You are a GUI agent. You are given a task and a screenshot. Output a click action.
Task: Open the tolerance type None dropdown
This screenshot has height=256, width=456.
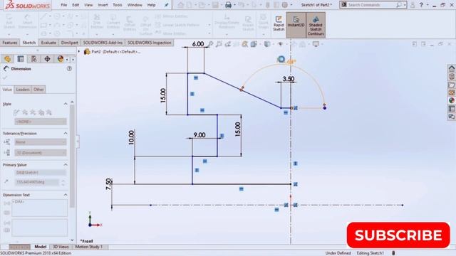tap(41, 142)
